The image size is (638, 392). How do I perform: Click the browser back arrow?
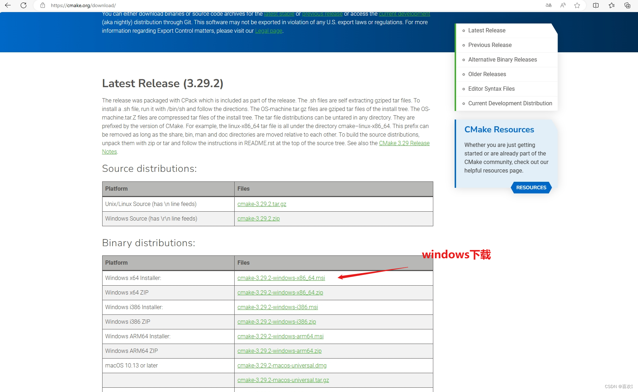coord(8,5)
